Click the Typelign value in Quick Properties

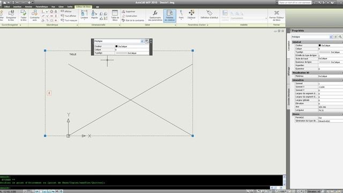pyautogui.click(x=132, y=53)
